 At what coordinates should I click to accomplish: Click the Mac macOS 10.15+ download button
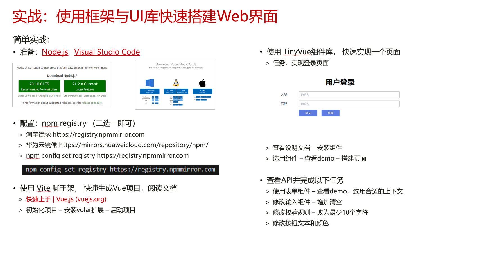tap(202, 91)
